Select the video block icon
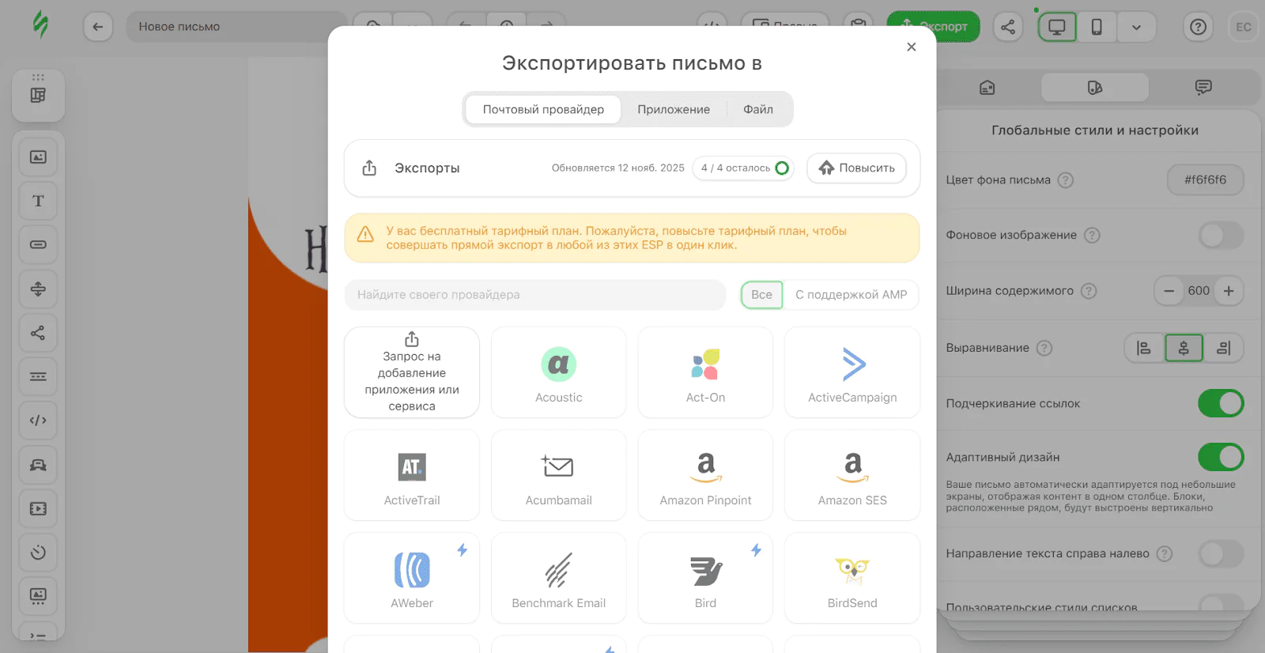Image resolution: width=1265 pixels, height=653 pixels. pyautogui.click(x=38, y=508)
